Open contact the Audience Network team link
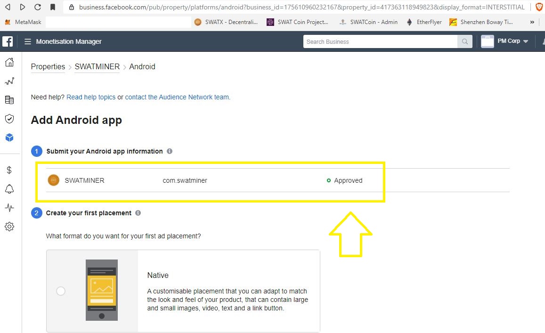 177,97
